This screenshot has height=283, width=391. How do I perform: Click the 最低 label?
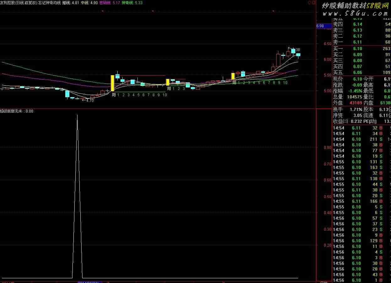pyautogui.click(x=368, y=91)
